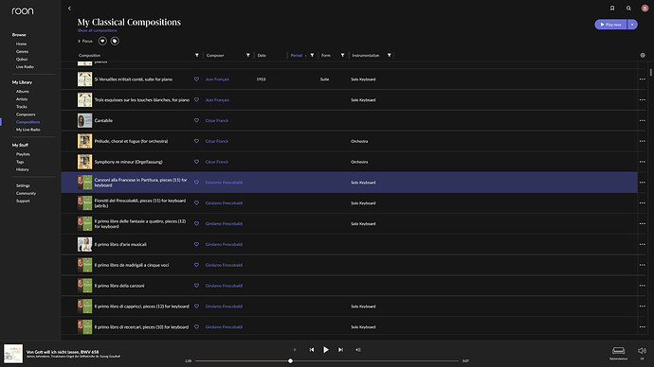Open Live Radio under Browse
This screenshot has width=654, height=367.
pyautogui.click(x=25, y=66)
